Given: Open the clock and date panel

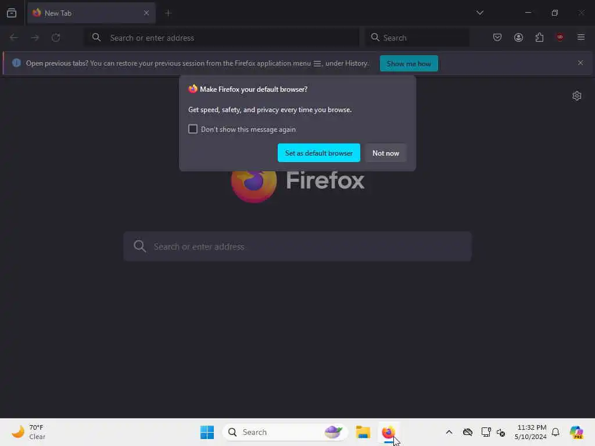Looking at the screenshot, I should pos(530,432).
